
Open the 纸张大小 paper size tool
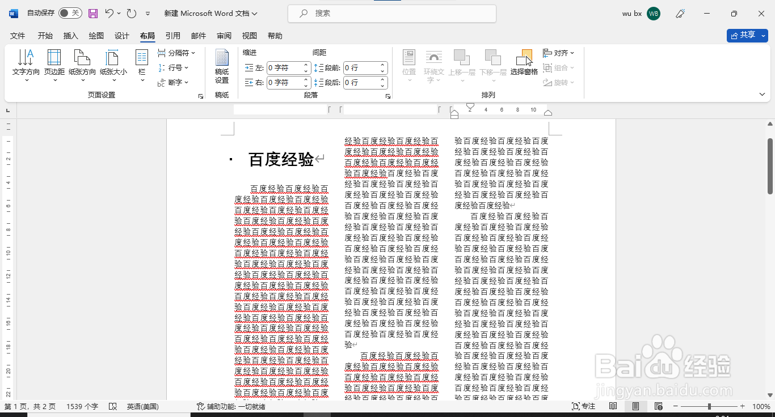[x=113, y=65]
